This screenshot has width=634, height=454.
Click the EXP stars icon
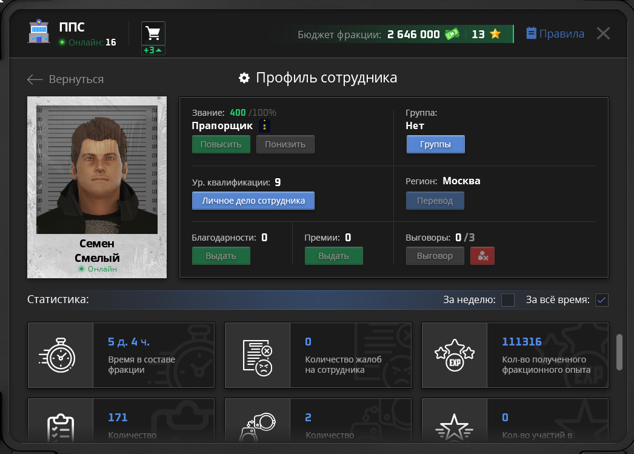click(x=455, y=355)
